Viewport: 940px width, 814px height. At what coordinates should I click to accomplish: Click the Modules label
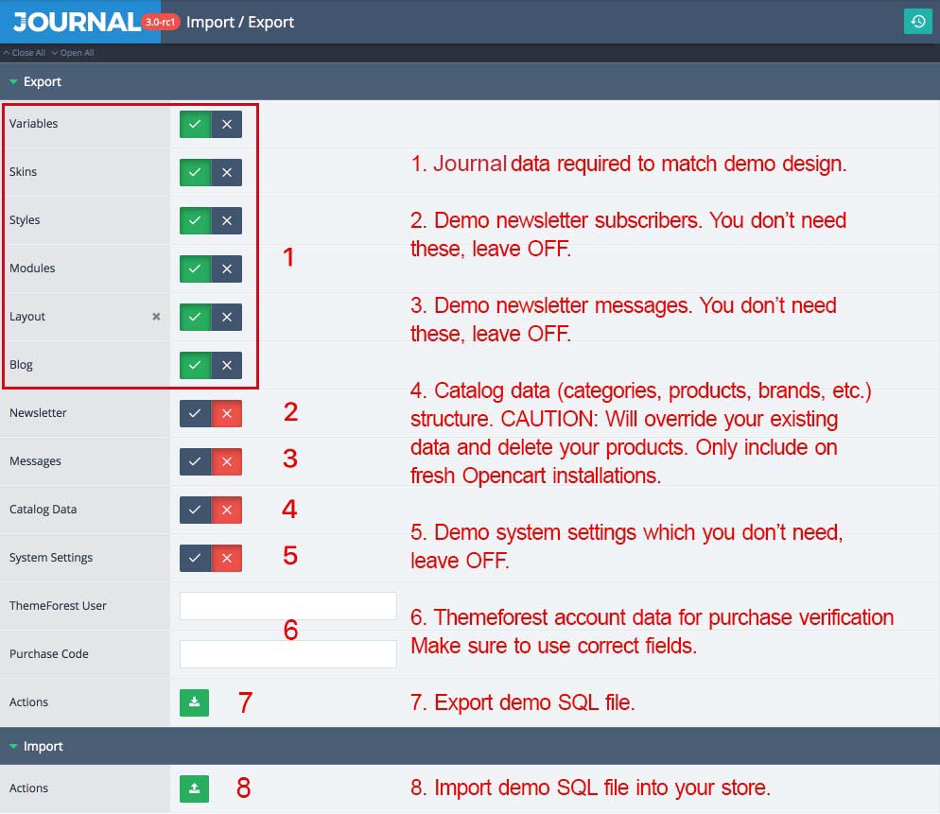tap(32, 268)
